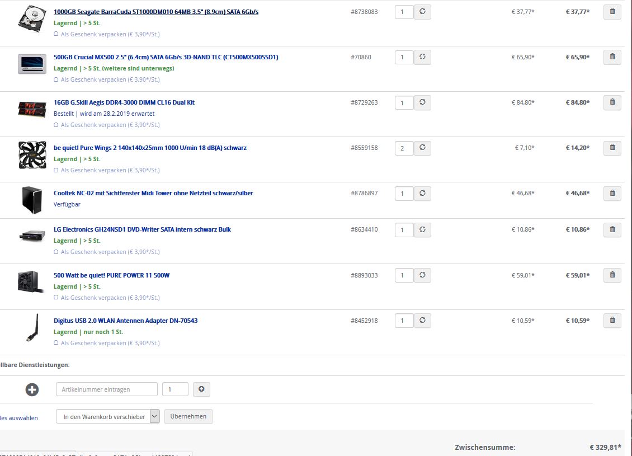Remove the Digitus WLAN adapter from cart
The width and height of the screenshot is (632, 456).
click(612, 321)
